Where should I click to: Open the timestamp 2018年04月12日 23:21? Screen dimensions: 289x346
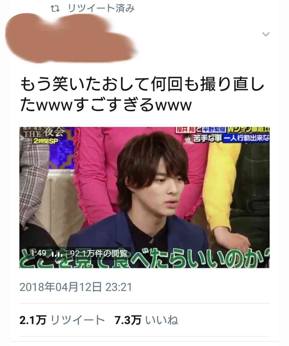[x=76, y=287]
